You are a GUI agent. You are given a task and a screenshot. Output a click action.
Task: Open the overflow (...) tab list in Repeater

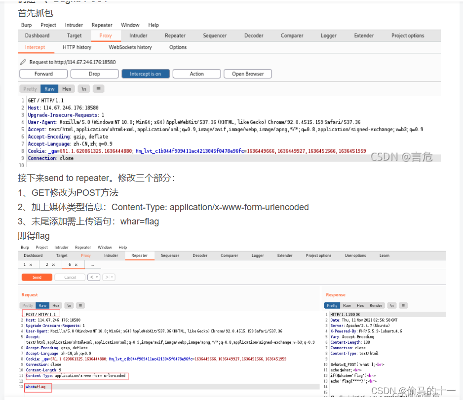(92, 265)
